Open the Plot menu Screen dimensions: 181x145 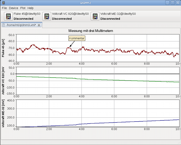pyautogui.click(x=23, y=8)
